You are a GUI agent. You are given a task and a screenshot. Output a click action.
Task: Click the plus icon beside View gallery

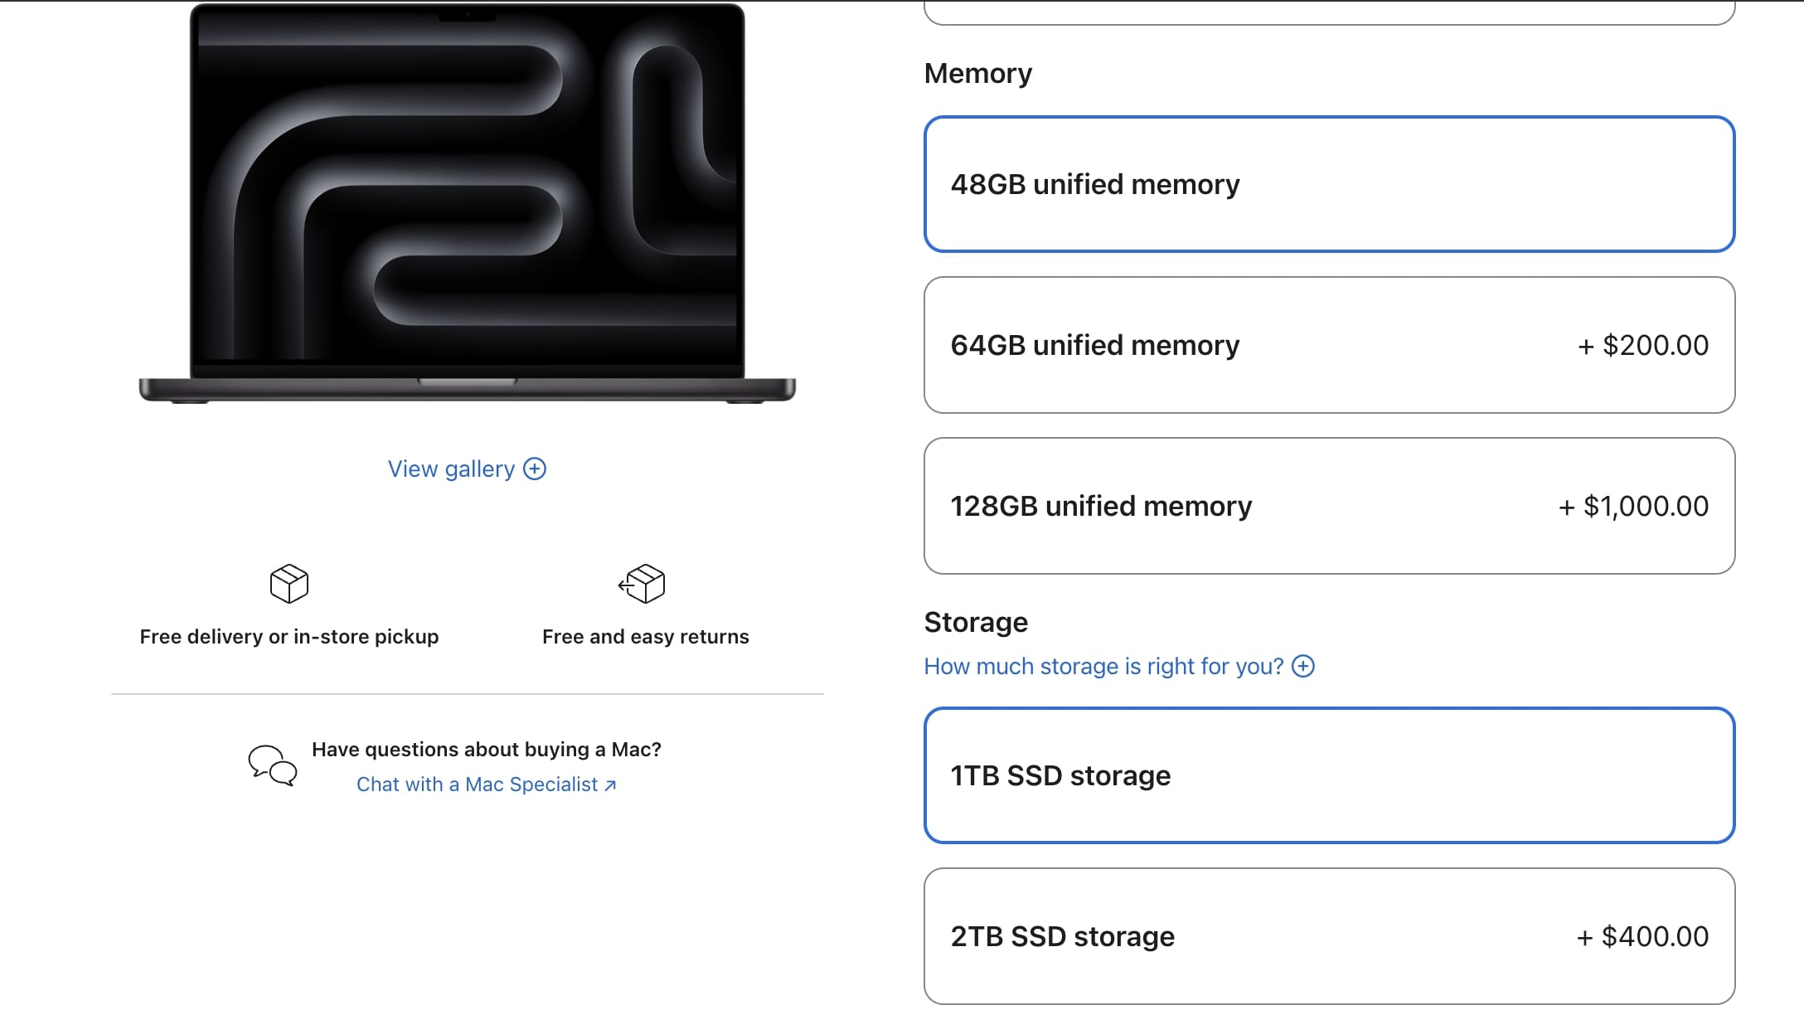tap(536, 469)
